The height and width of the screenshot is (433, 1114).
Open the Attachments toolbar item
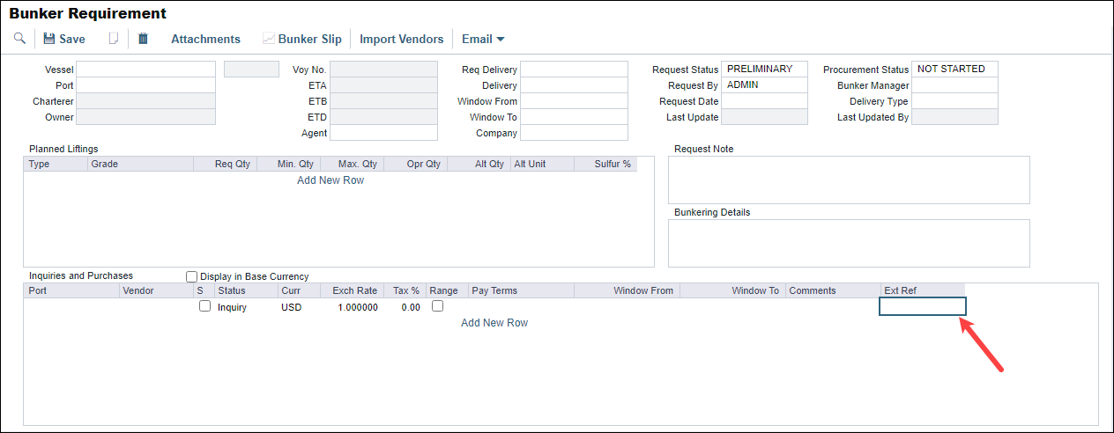205,39
